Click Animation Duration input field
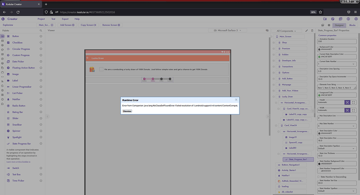Viewport: 360px width, 195px height. 337,42
